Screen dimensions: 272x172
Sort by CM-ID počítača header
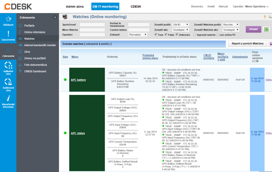coord(209,57)
